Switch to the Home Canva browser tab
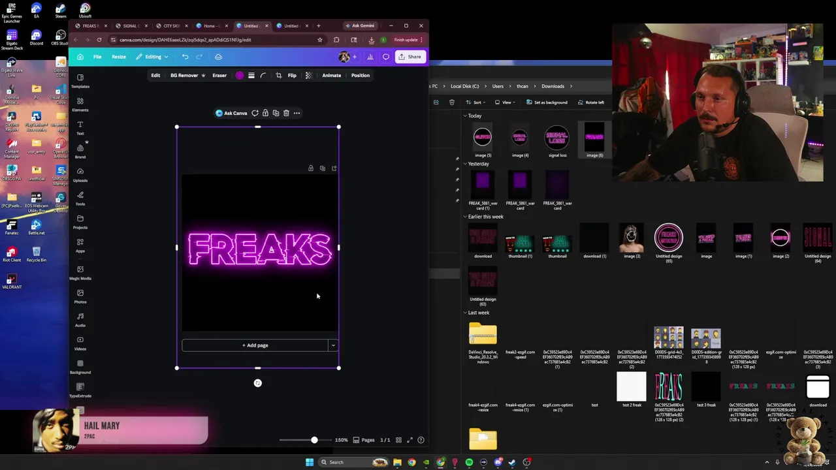This screenshot has width=836, height=470. point(211,26)
